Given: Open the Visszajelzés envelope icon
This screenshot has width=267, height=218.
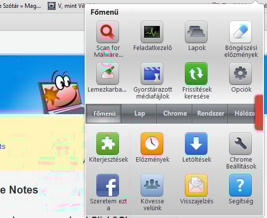Looking at the screenshot, I should coord(196,185).
